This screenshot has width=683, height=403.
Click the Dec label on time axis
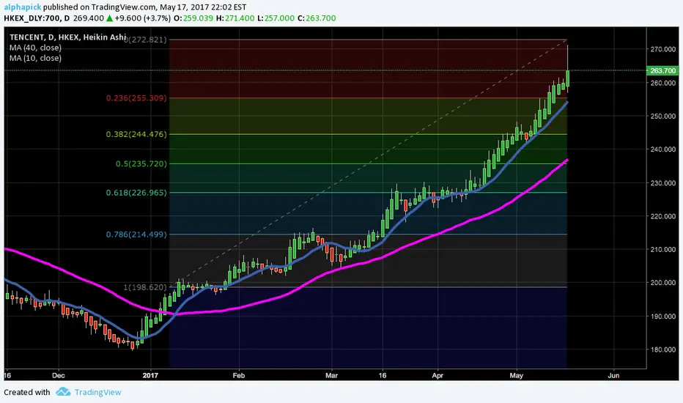58,375
